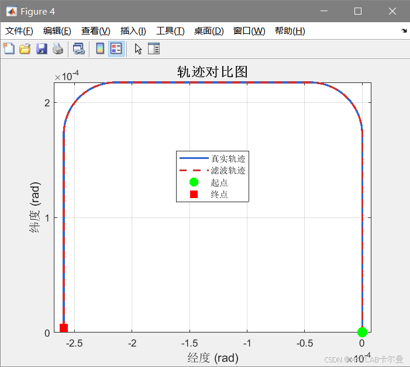Open the 插入(I) menu
410x367 pixels.
tap(133, 31)
